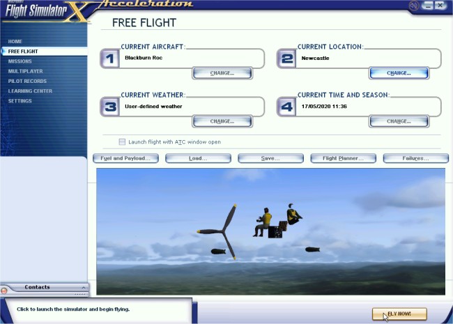Click the 17/05/2020 11:36 time text

324,107
